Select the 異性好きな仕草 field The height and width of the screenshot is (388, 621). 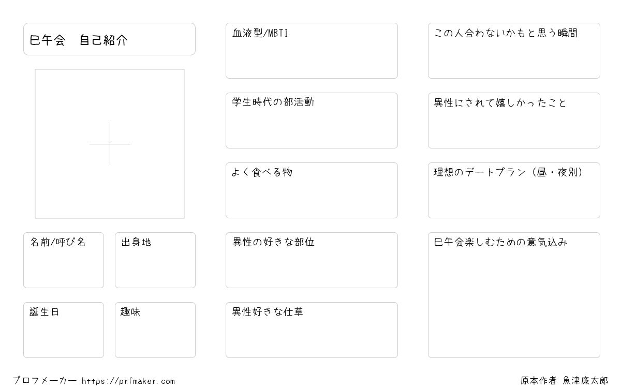312,330
